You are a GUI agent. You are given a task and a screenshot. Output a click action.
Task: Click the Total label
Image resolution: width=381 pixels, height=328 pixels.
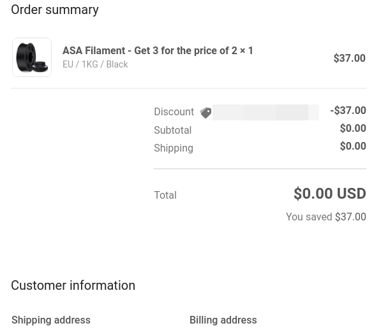click(165, 195)
